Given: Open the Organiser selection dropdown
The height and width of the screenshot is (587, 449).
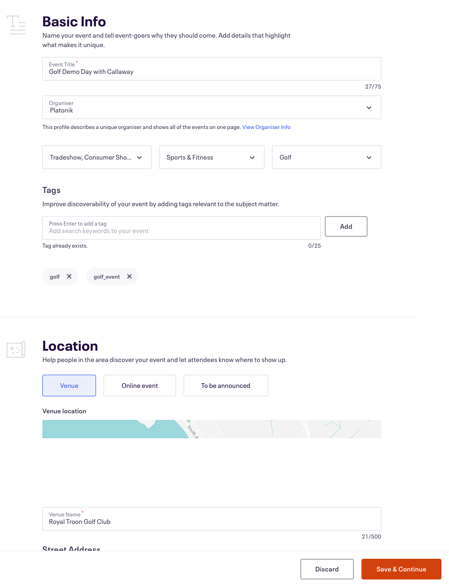Looking at the screenshot, I should coord(211,107).
